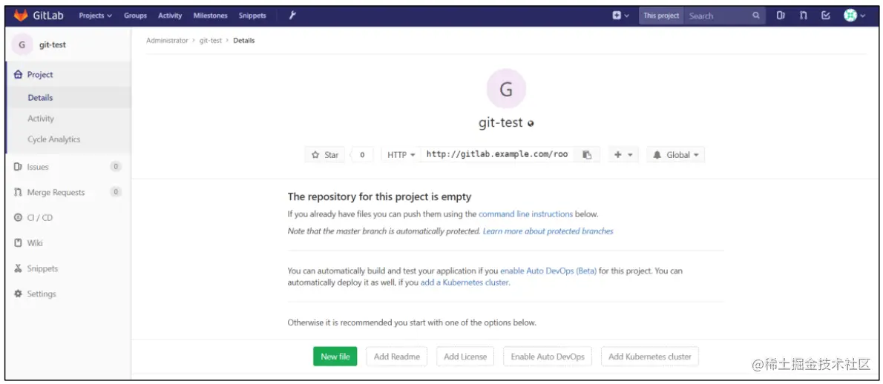
Task: Click the Add Kubernetes cluster button
Action: 650,357
